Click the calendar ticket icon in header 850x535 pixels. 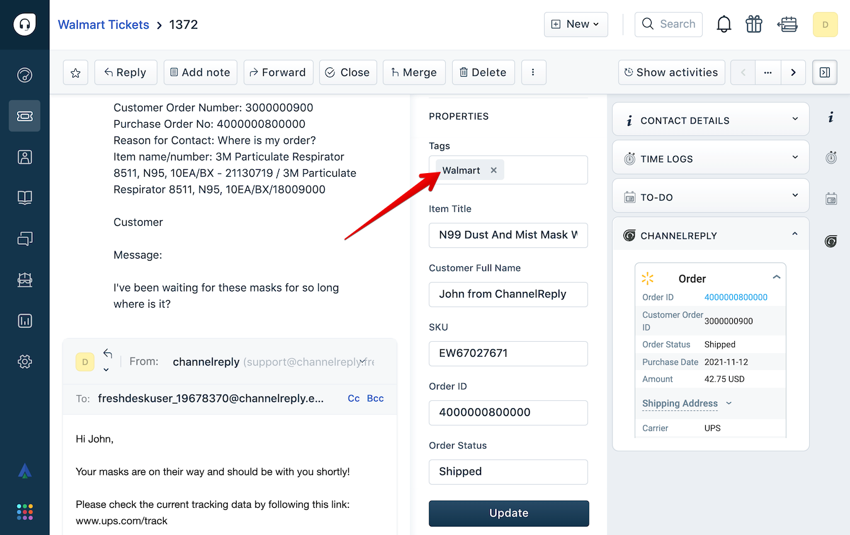coord(787,25)
